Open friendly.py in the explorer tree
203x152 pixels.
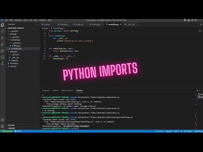coord(23,63)
